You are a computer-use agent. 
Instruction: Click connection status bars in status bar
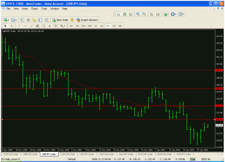click(x=193, y=159)
